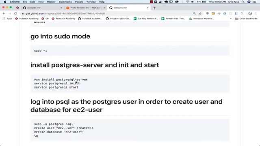Click the Docker whale menu bar icon
This screenshot has width=260, height=146.
tap(160, 2)
